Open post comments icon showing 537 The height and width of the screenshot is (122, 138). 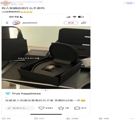pyautogui.click(x=39, y=118)
